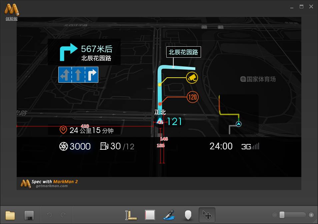This screenshot has height=224, width=318.
Task: Select the ruler measurement tool
Action: (x=131, y=215)
